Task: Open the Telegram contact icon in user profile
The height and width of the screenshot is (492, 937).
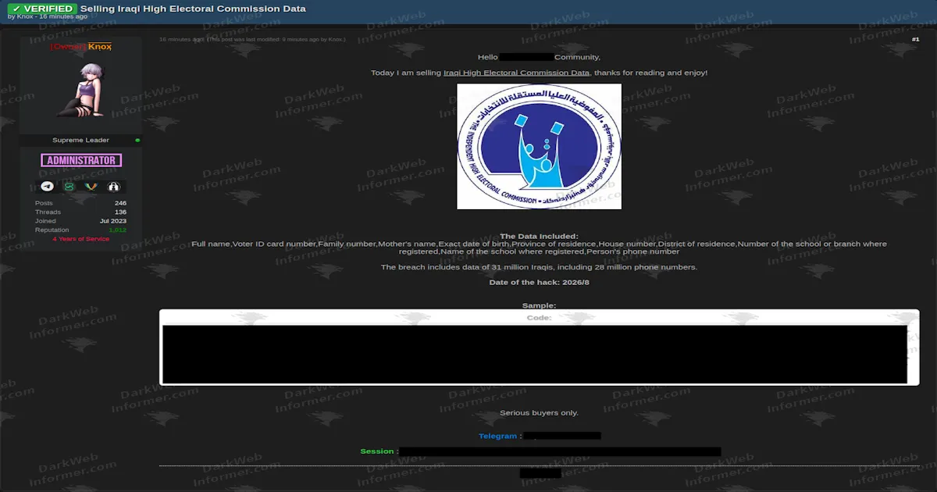Action: (x=48, y=187)
